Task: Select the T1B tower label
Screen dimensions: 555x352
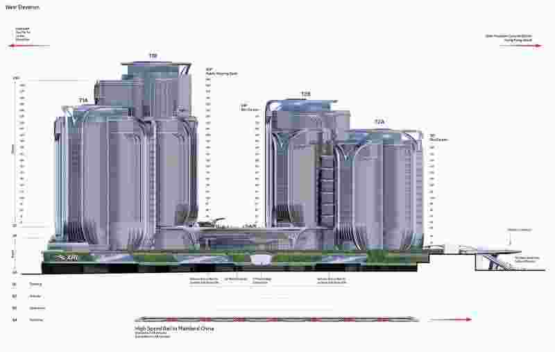Action: tap(153, 56)
